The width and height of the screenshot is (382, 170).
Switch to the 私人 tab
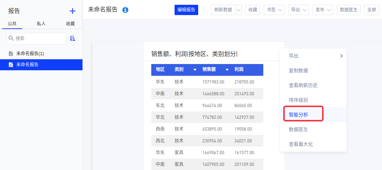point(41,24)
